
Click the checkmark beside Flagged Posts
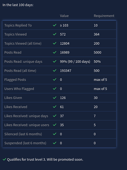pos(54,79)
